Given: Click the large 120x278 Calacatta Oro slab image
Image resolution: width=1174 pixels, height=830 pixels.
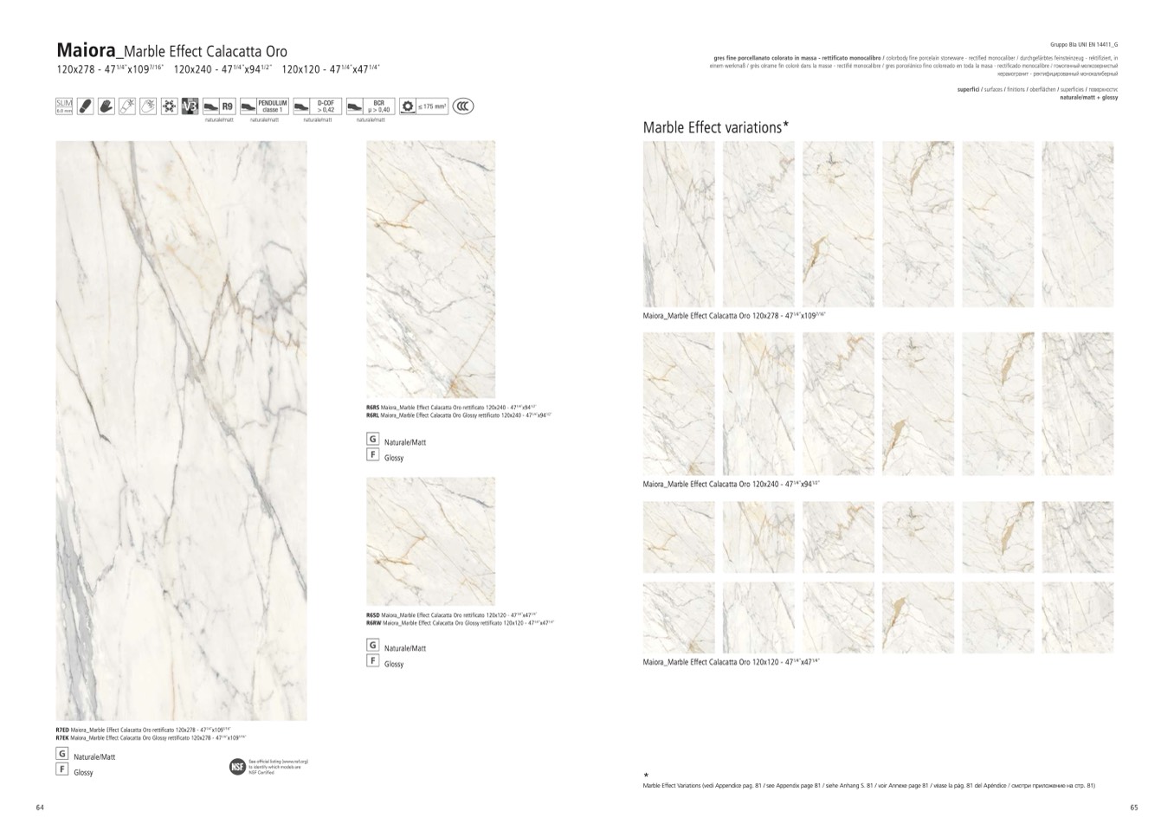Looking at the screenshot, I should click(x=181, y=430).
